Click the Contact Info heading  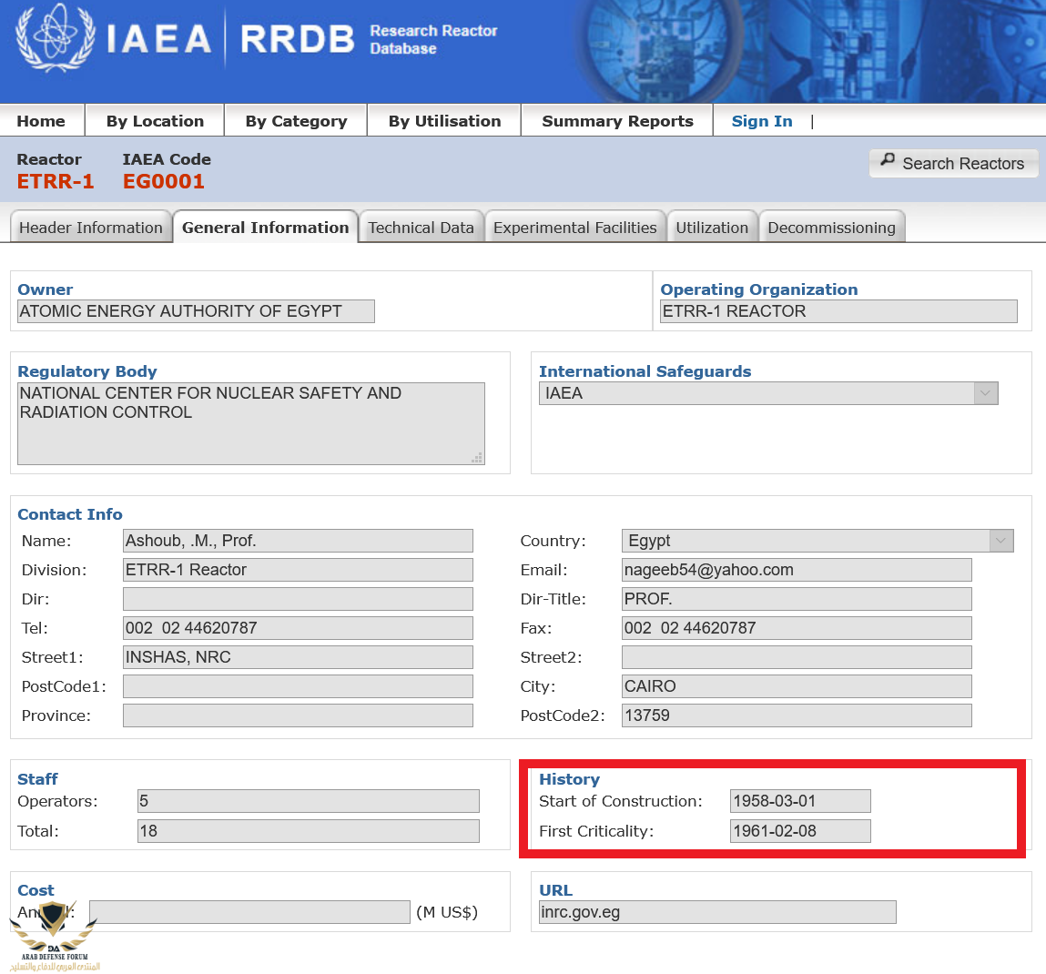click(x=70, y=514)
